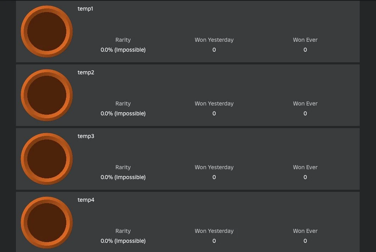
Task: Click temp4's Won Ever count
Action: click(x=305, y=241)
